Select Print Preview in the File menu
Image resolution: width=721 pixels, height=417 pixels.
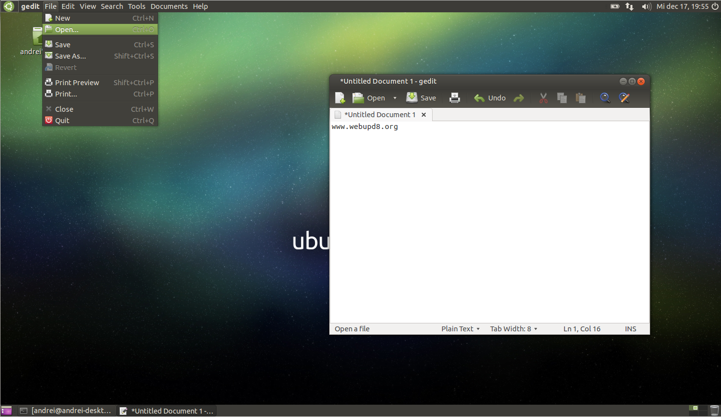(77, 82)
